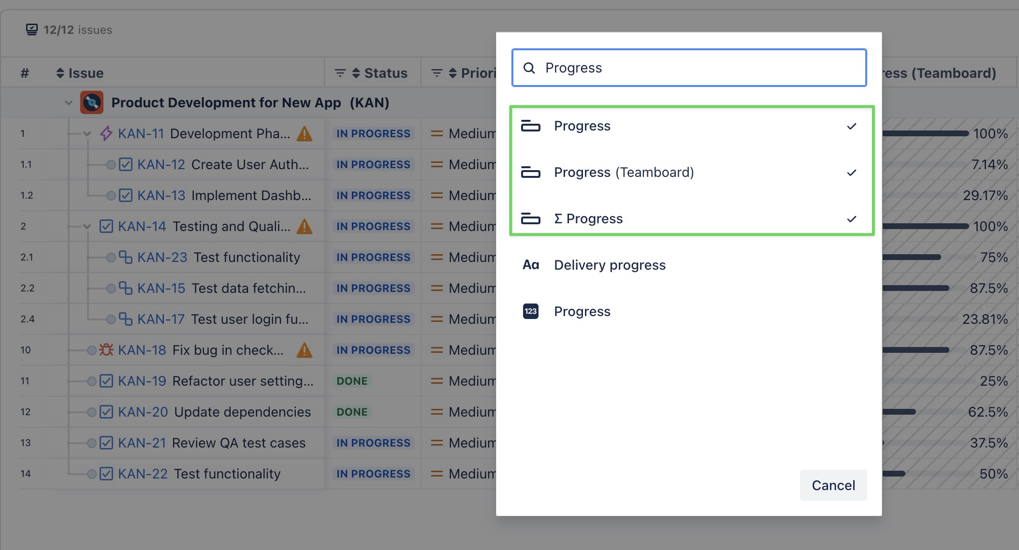1019x550 pixels.
Task: Click the filter icon in Status column
Action: [x=340, y=73]
